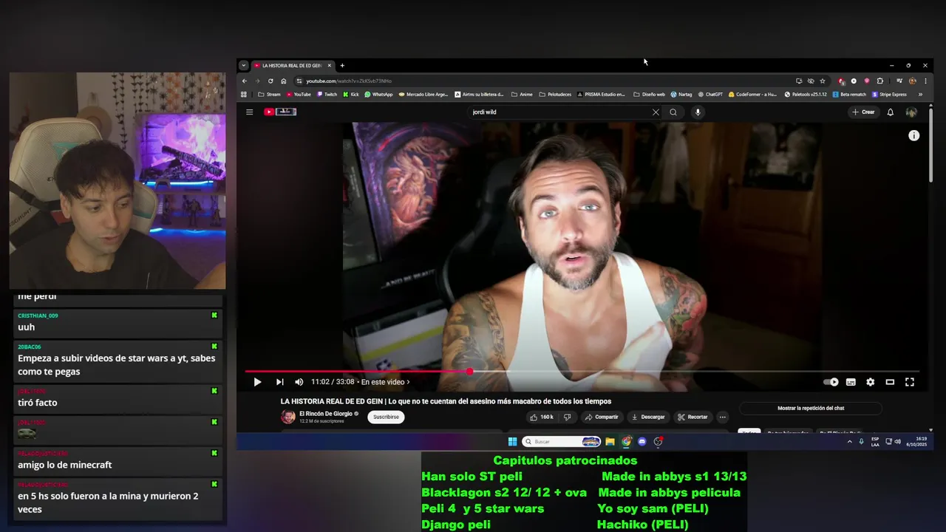
Task: Click the Descargar button
Action: tap(648, 417)
